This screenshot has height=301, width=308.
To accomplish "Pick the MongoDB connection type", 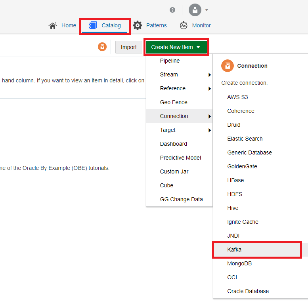I will coord(239,263).
